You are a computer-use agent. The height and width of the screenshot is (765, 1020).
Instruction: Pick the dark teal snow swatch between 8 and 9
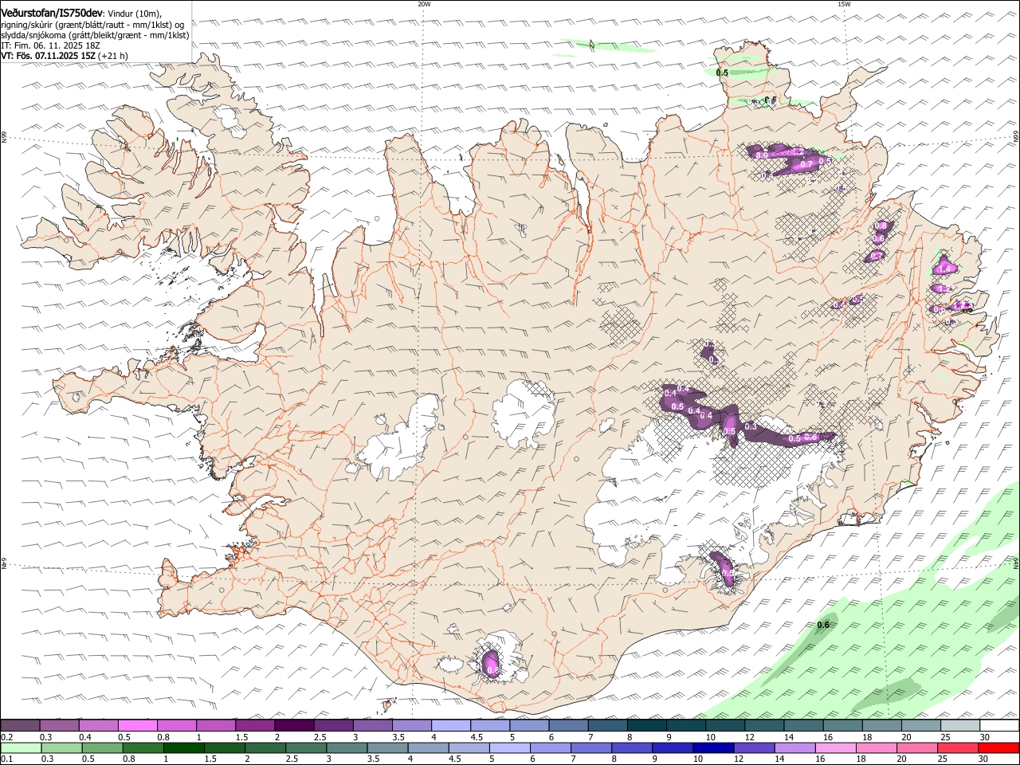pyautogui.click(x=647, y=725)
